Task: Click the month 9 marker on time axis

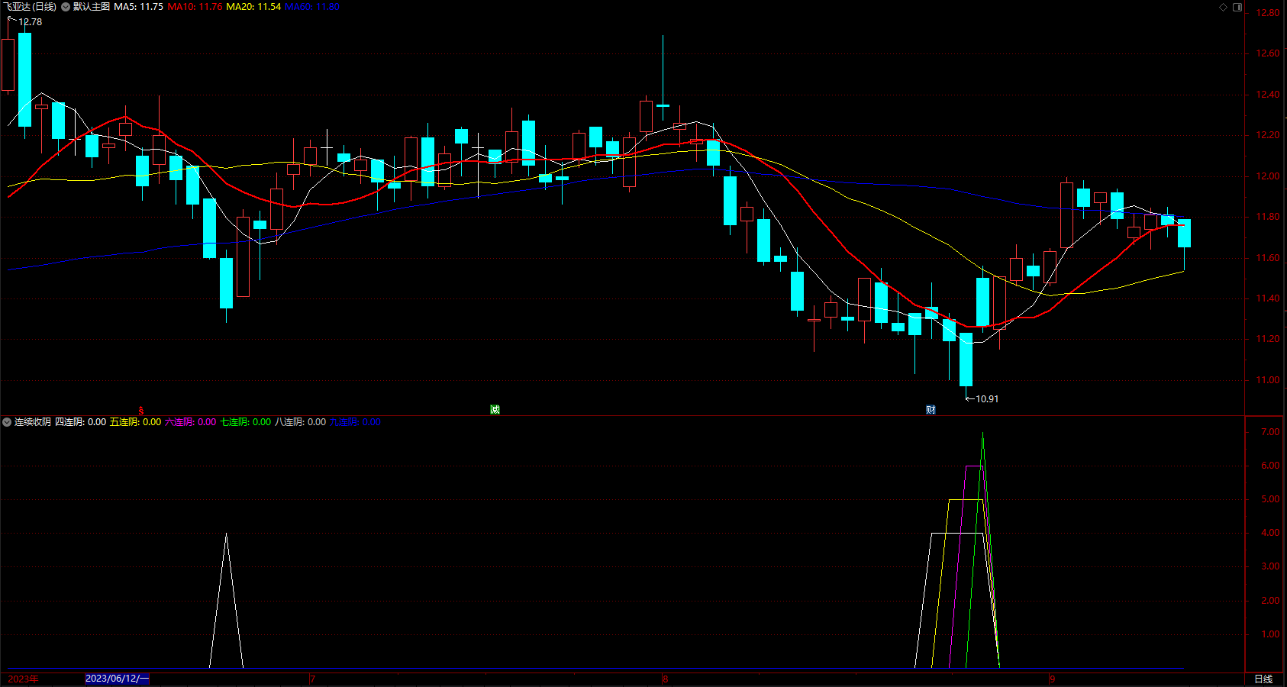Action: (x=1052, y=679)
